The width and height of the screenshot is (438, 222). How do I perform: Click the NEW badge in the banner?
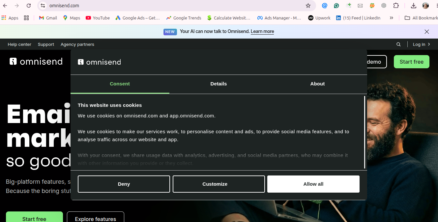tap(170, 32)
